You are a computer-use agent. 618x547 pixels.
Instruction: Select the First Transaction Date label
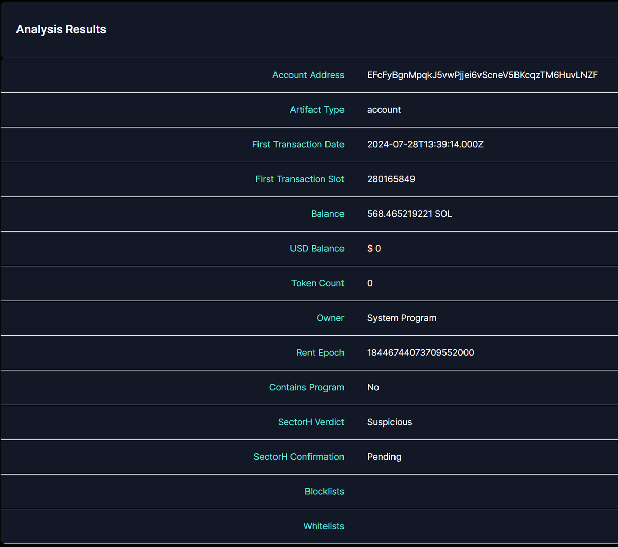[298, 144]
